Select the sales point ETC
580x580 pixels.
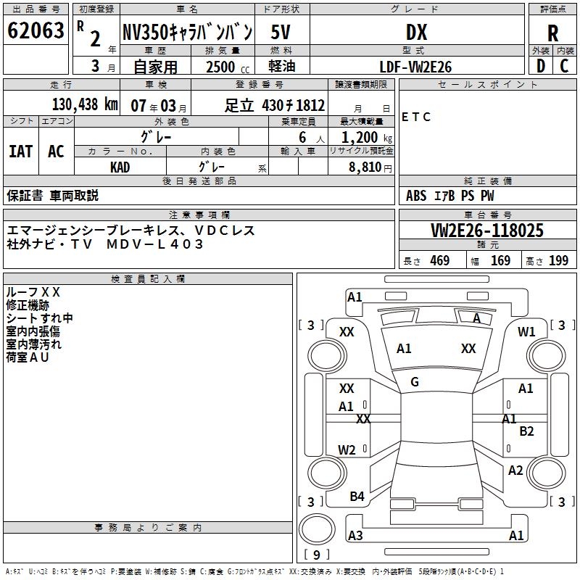416,117
